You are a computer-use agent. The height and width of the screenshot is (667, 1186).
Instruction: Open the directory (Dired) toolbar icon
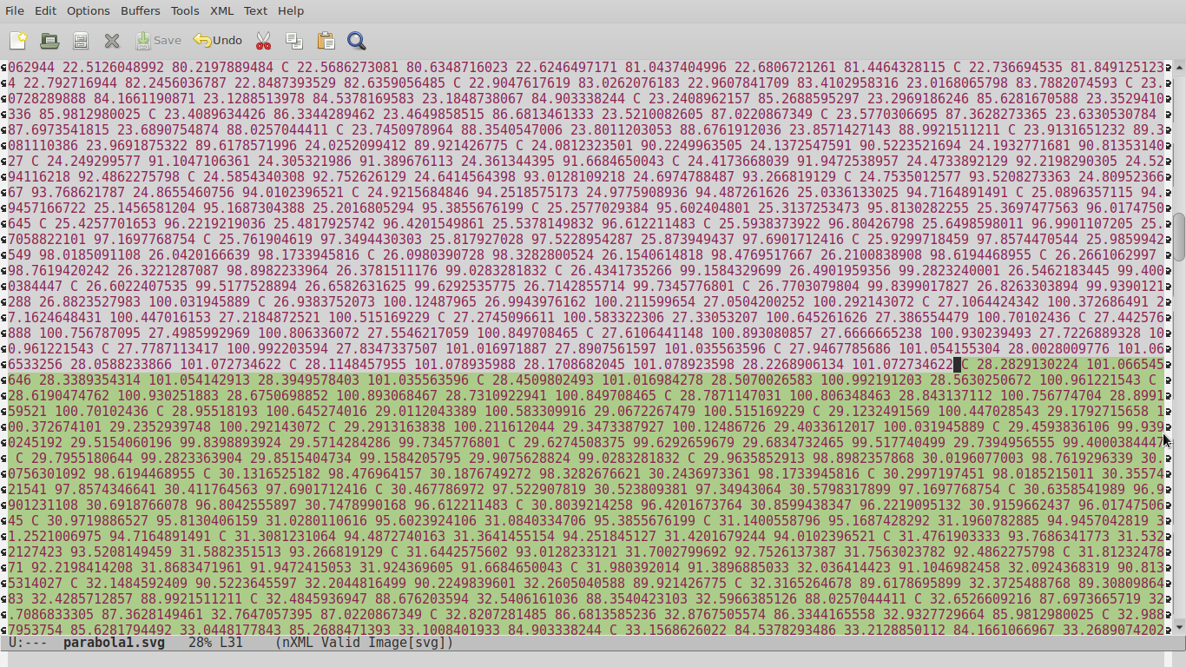[x=81, y=41]
